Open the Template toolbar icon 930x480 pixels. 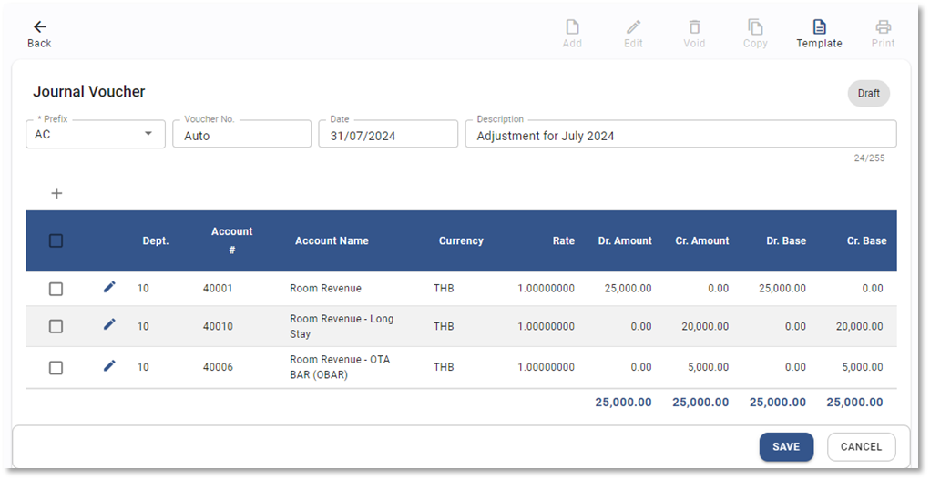[819, 27]
